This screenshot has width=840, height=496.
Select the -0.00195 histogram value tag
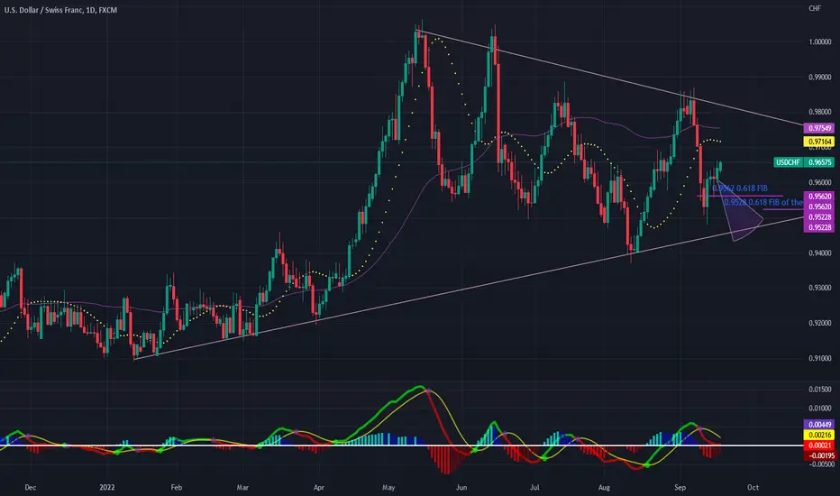[x=819, y=455]
